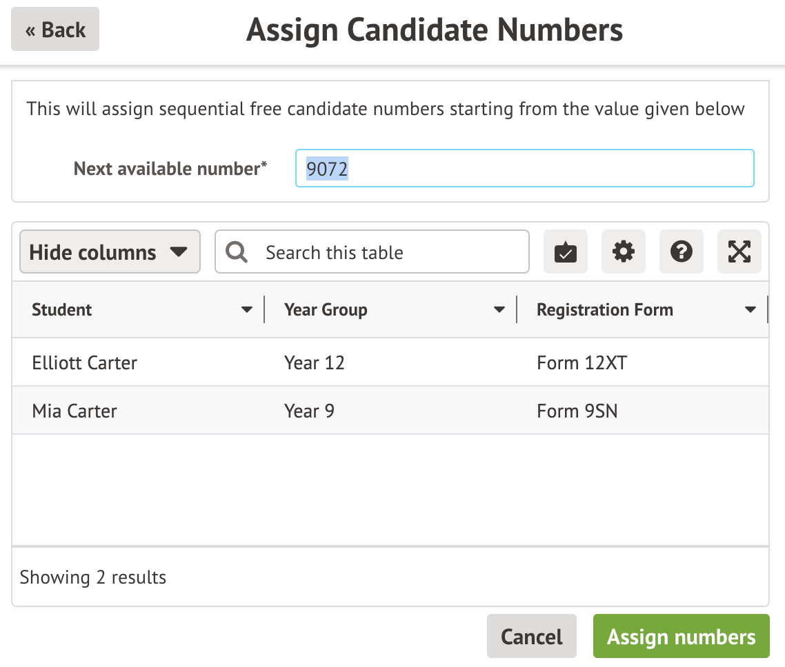Select the Elliott Carter row
Image resolution: width=785 pixels, height=667 pixels.
[x=85, y=362]
